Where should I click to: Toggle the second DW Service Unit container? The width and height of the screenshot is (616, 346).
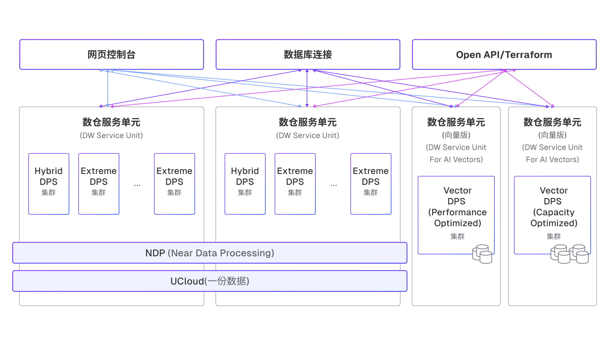307,122
